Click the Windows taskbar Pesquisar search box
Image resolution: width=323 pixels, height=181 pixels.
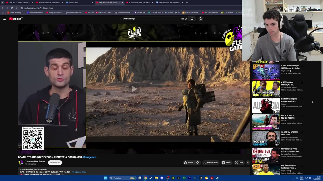coord(122,178)
